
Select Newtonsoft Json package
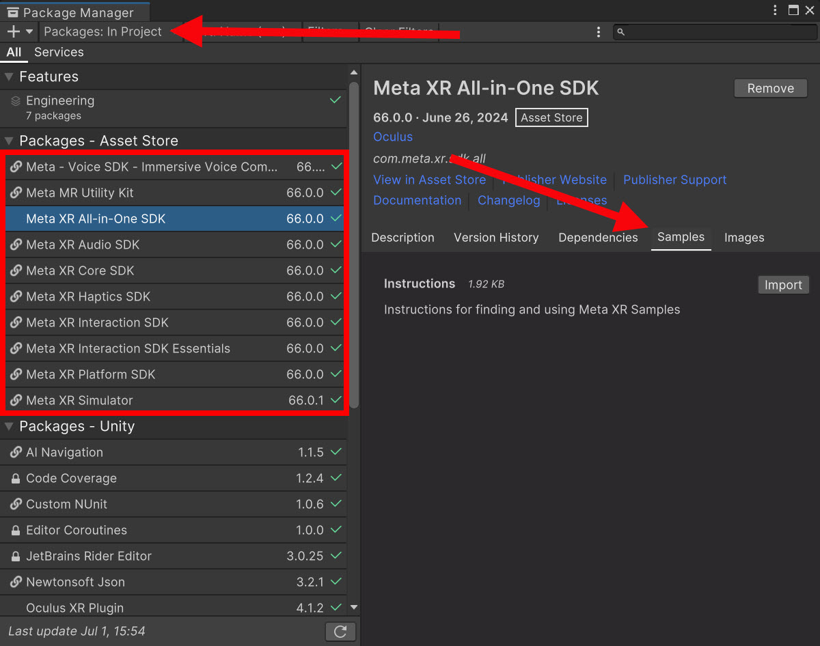pos(174,582)
